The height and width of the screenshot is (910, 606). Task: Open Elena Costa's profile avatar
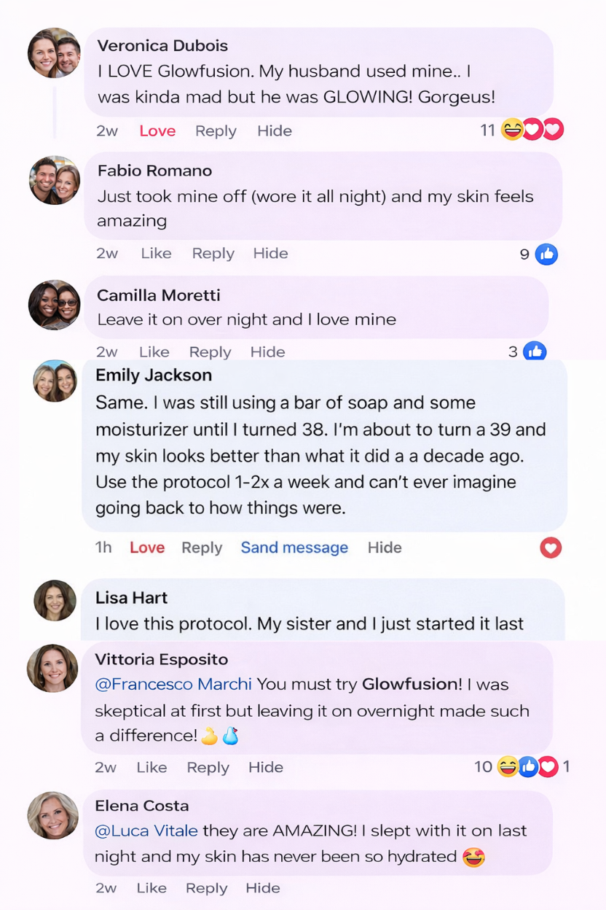pos(52,815)
